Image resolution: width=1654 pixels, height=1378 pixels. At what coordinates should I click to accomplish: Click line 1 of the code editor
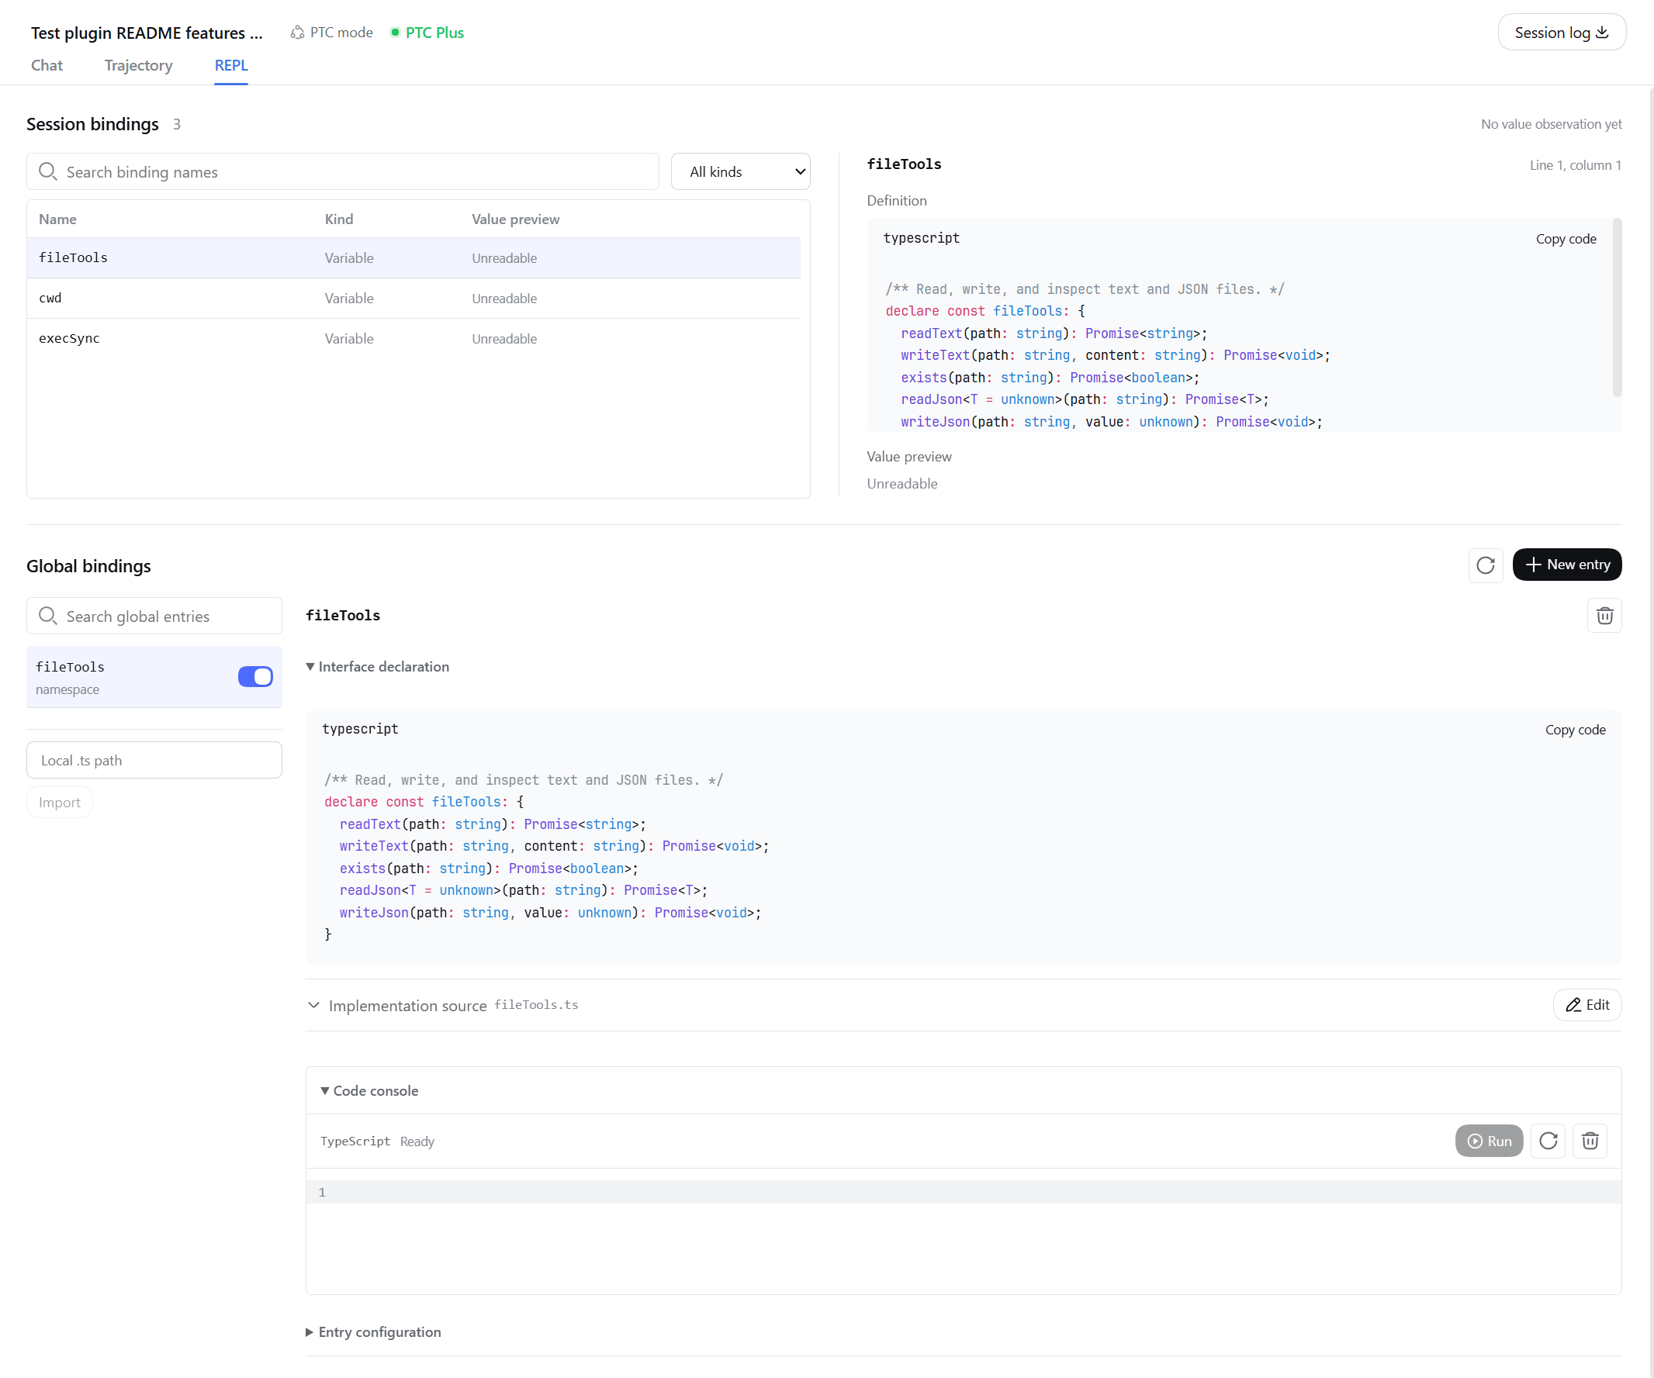pyautogui.click(x=964, y=1192)
